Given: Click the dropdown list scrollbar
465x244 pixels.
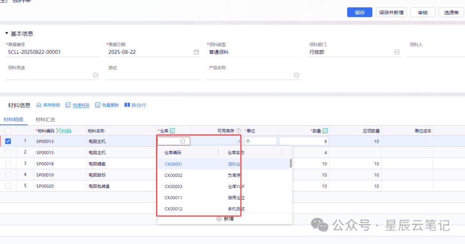Looking at the screenshot, I should (x=291, y=164).
